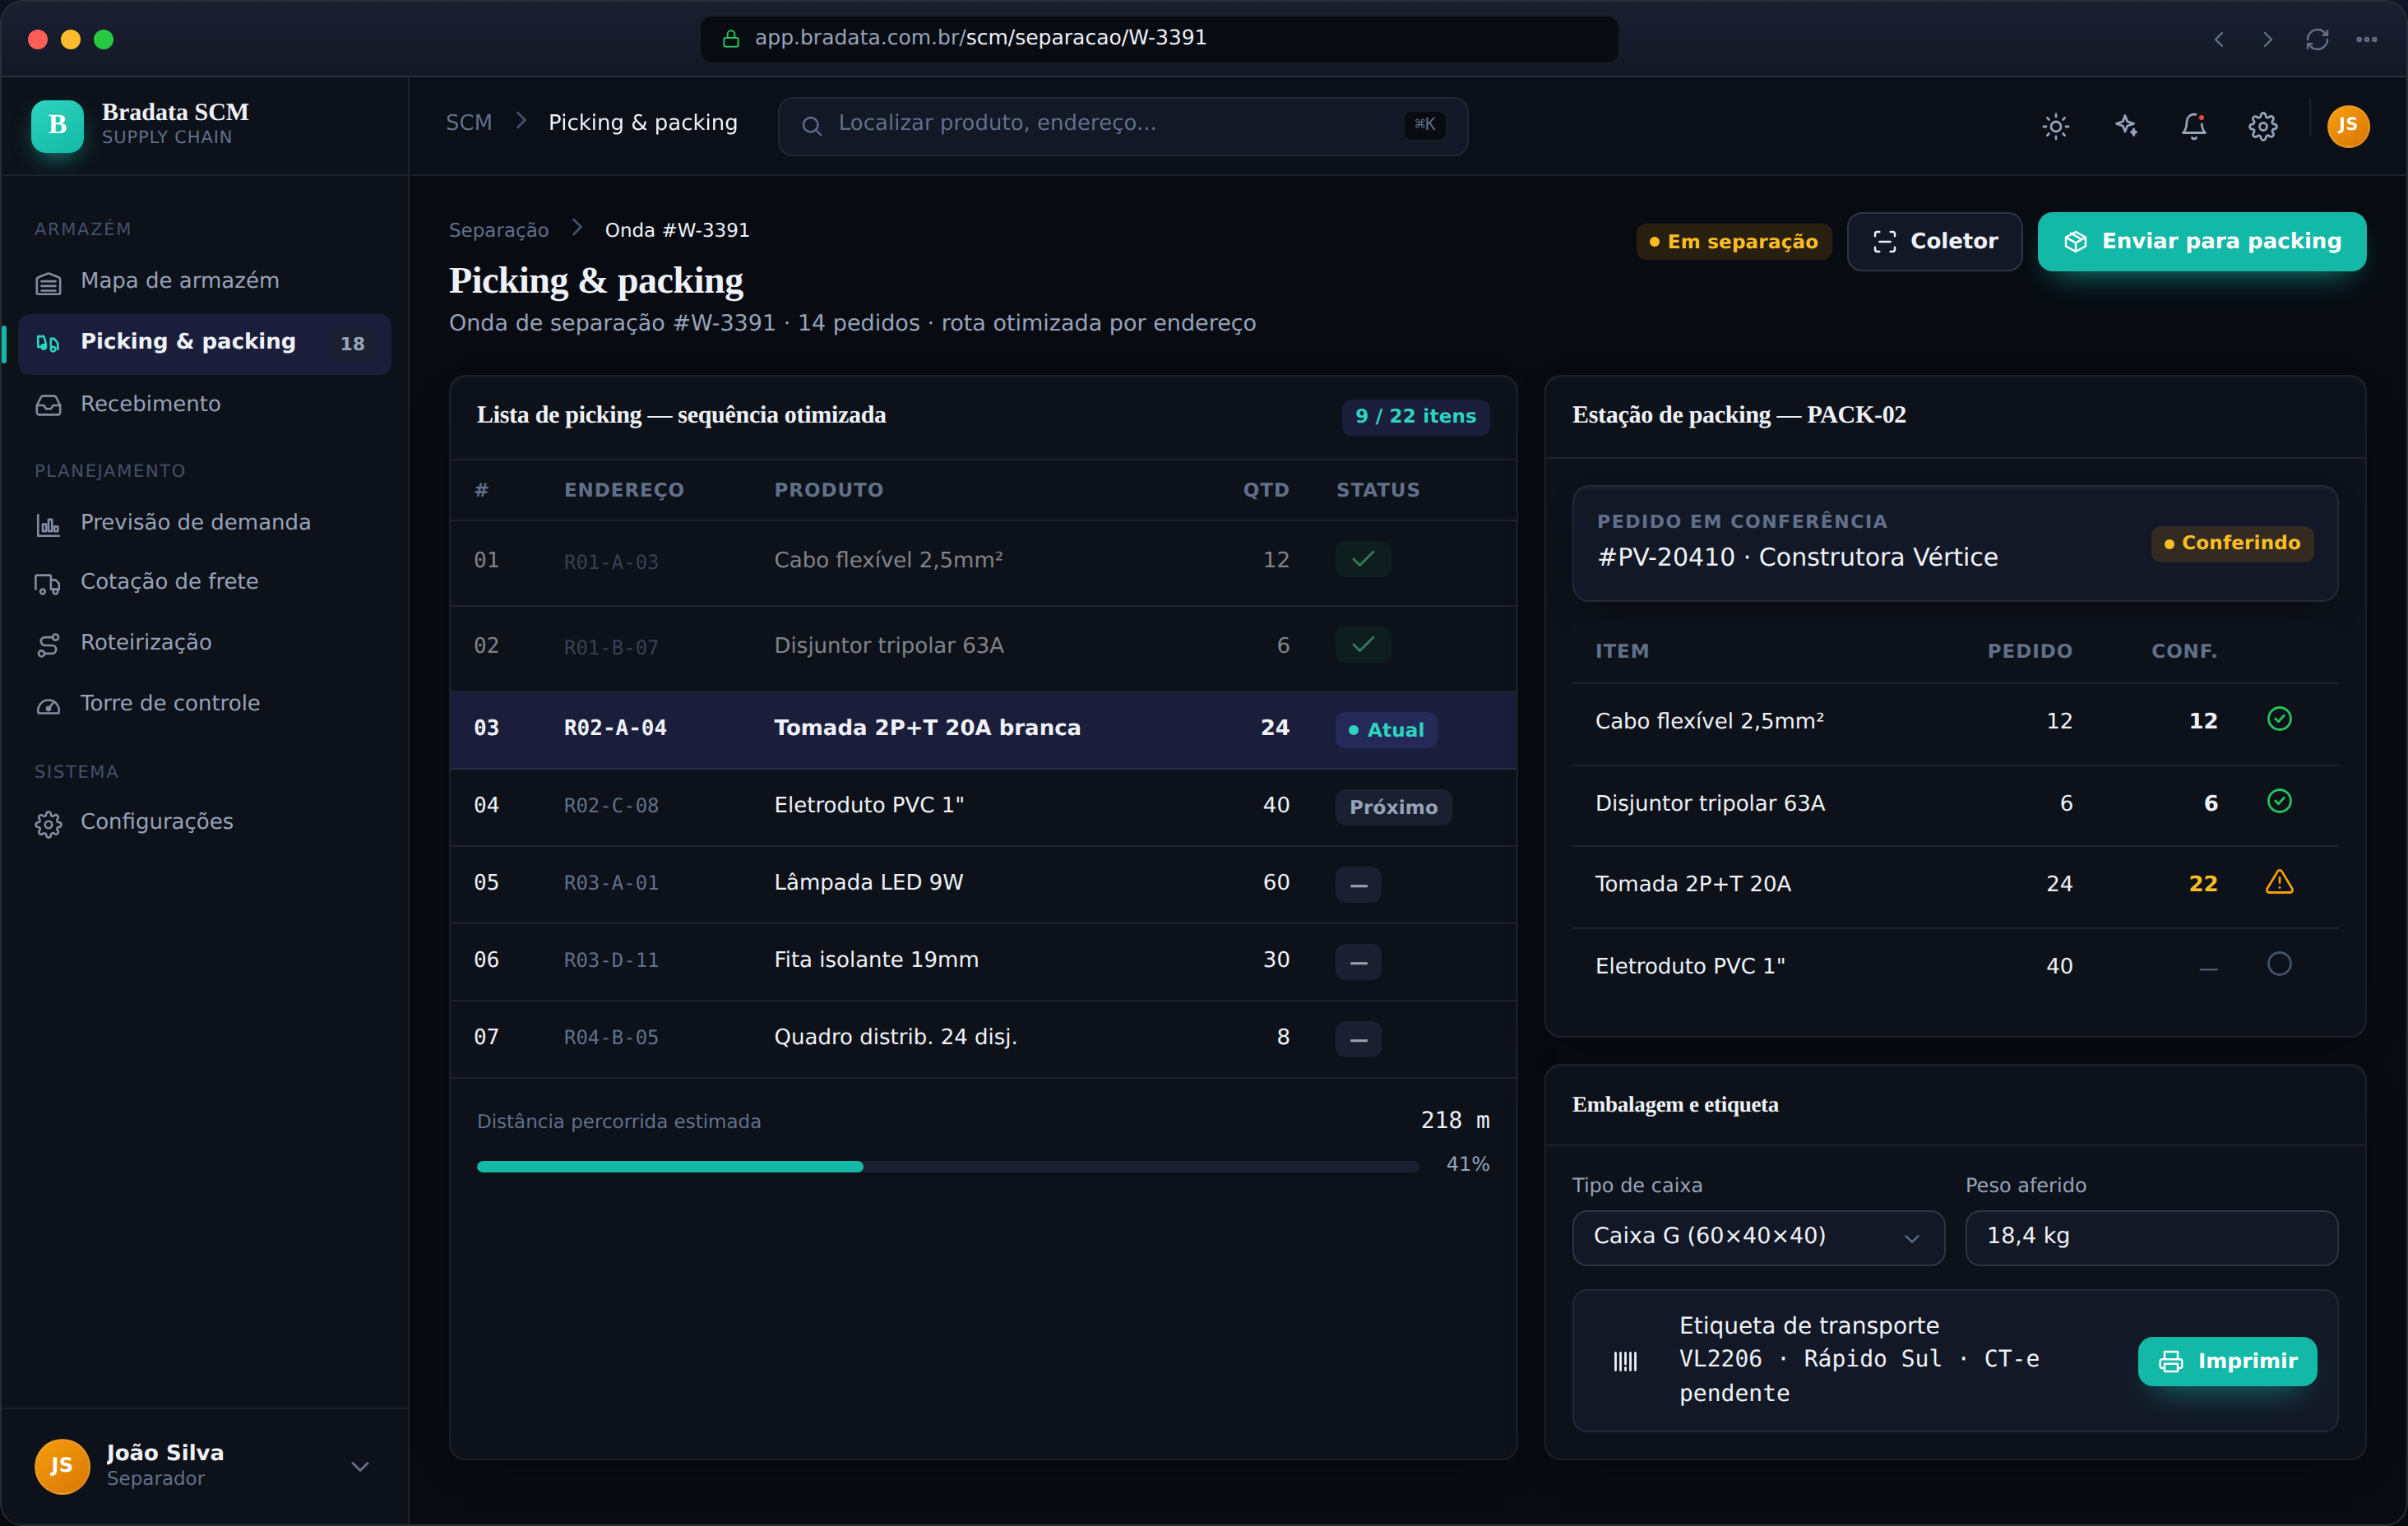The image size is (2408, 1526).
Task: Expand the João Silva user menu chevron
Action: pyautogui.click(x=360, y=1466)
